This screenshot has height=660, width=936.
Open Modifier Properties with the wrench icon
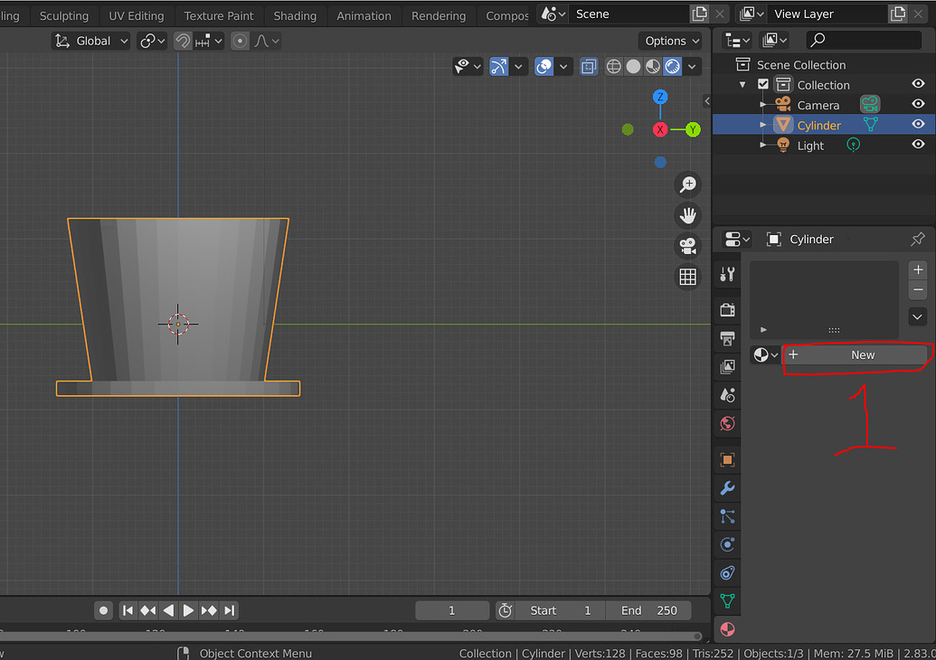pos(727,488)
